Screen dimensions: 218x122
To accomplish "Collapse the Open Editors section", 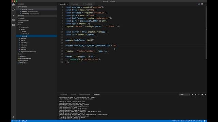I will click(x=36, y=7).
